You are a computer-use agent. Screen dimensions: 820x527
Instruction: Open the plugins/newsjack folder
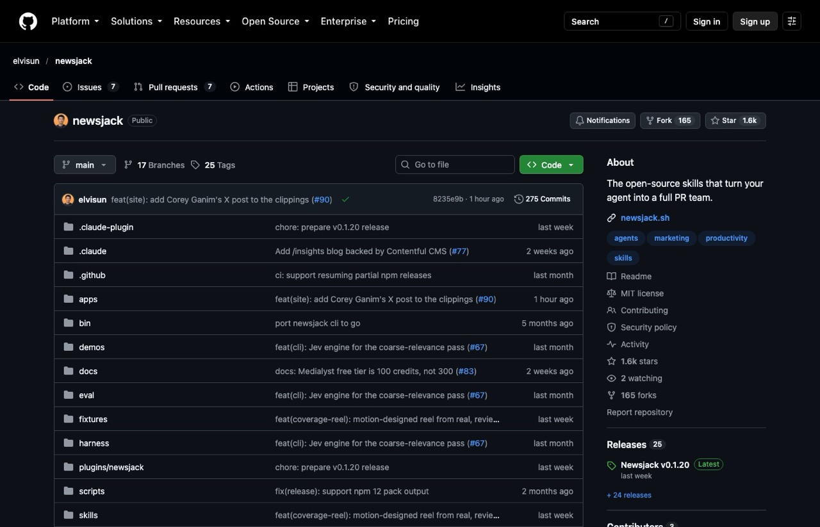tap(111, 467)
